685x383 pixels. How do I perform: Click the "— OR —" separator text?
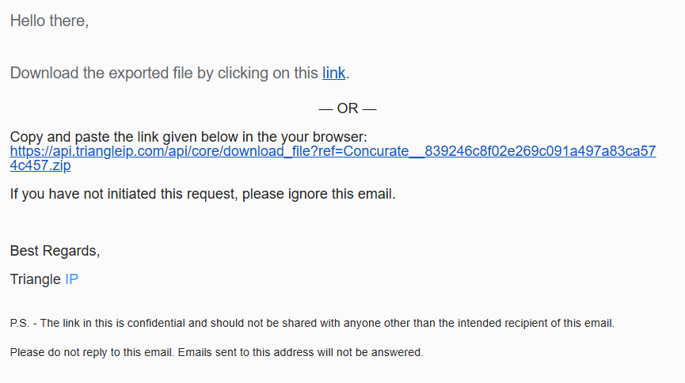(348, 108)
